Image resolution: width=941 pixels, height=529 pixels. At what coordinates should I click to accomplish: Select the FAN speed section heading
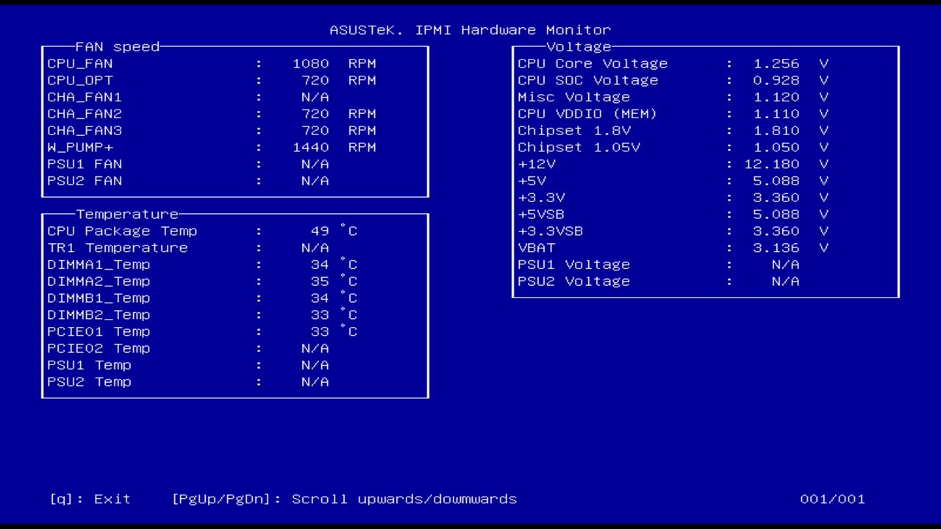[118, 47]
